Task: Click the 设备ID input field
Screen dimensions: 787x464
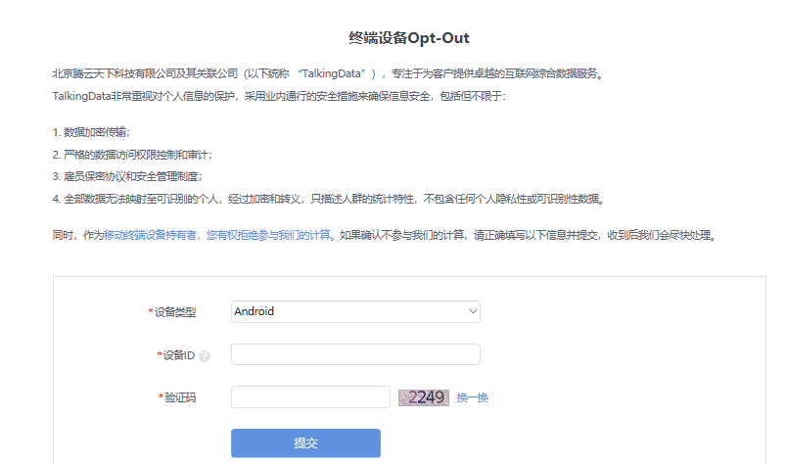Action: click(355, 354)
